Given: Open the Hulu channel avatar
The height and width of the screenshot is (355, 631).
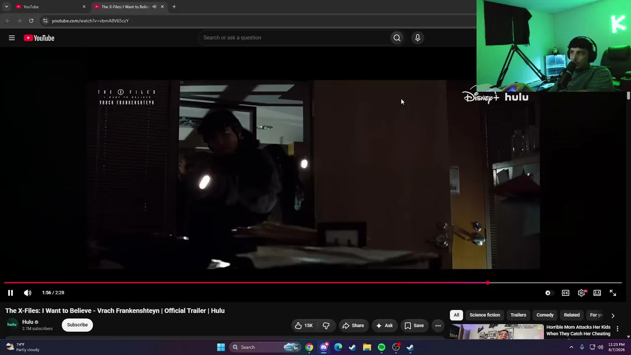Looking at the screenshot, I should coord(12,325).
